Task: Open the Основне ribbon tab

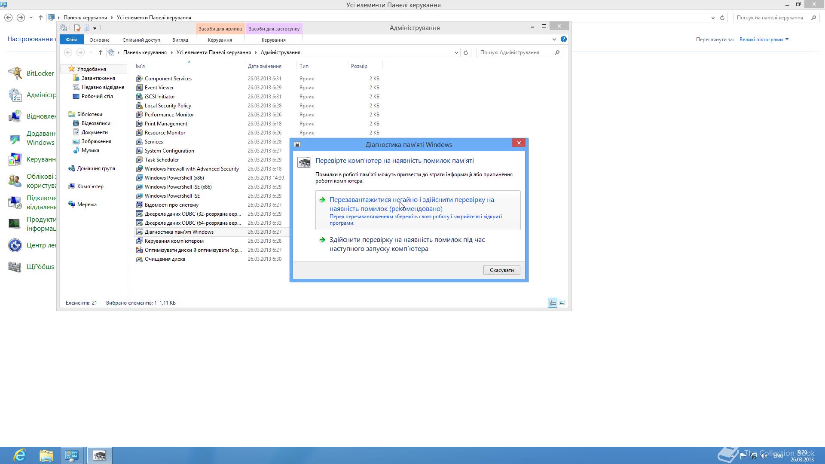Action: click(x=99, y=40)
